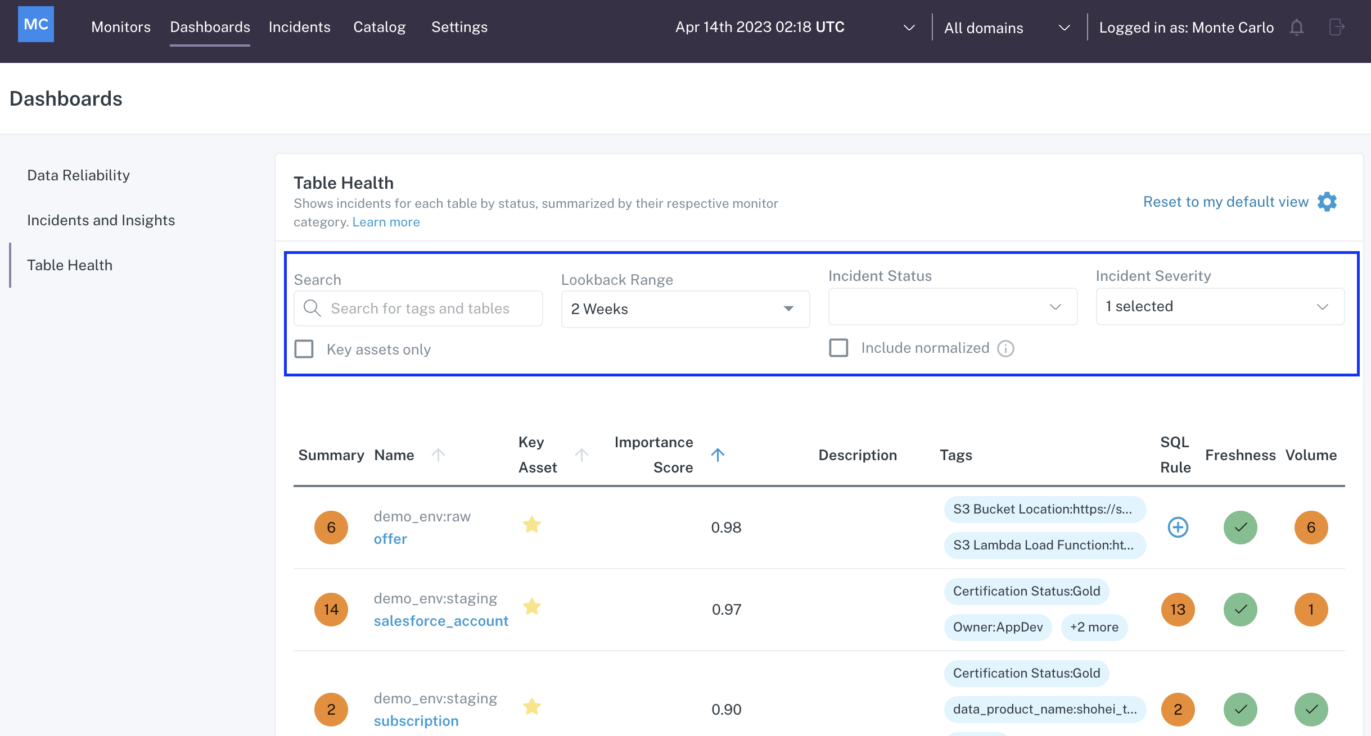Viewport: 1371px width, 736px height.
Task: Go to the Incidents nav tab
Action: 299,27
